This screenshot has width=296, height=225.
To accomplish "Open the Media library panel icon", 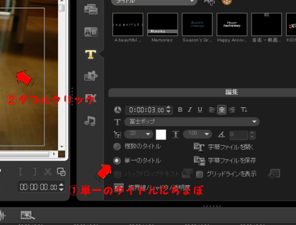I will (91, 9).
